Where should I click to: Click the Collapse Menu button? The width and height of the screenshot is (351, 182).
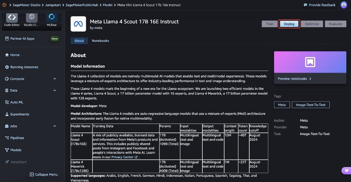(x=44, y=174)
